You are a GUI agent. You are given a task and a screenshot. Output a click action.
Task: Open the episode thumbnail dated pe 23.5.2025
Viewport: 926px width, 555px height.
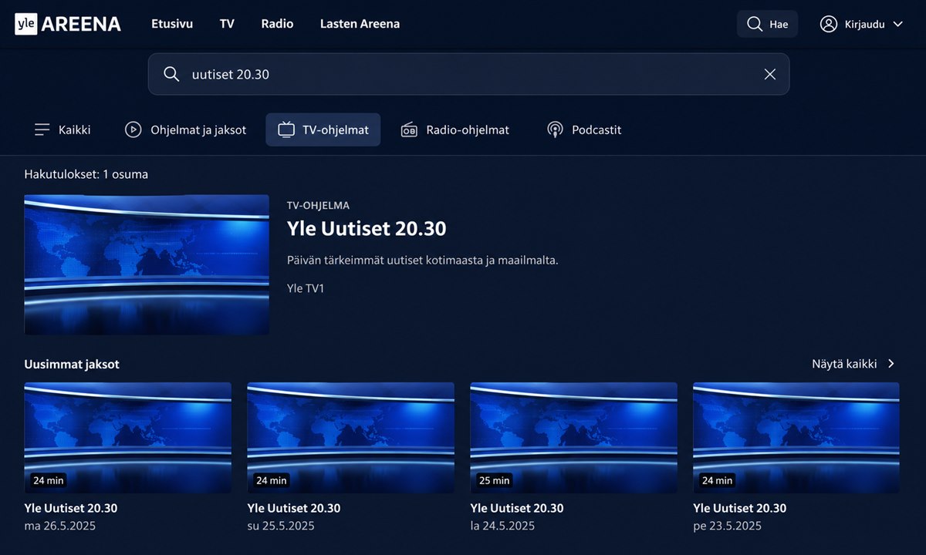pos(796,438)
